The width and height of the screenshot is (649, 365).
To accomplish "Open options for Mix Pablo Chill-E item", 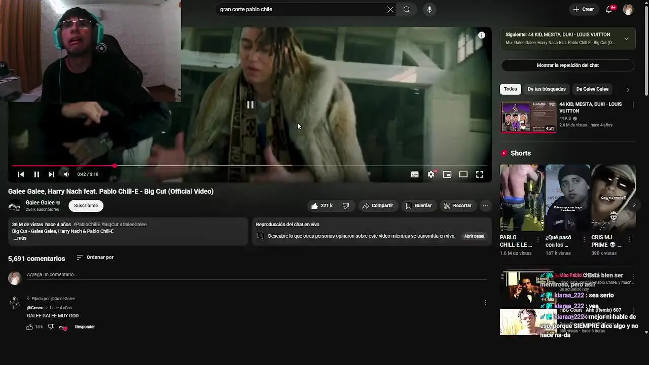I will 633,276.
